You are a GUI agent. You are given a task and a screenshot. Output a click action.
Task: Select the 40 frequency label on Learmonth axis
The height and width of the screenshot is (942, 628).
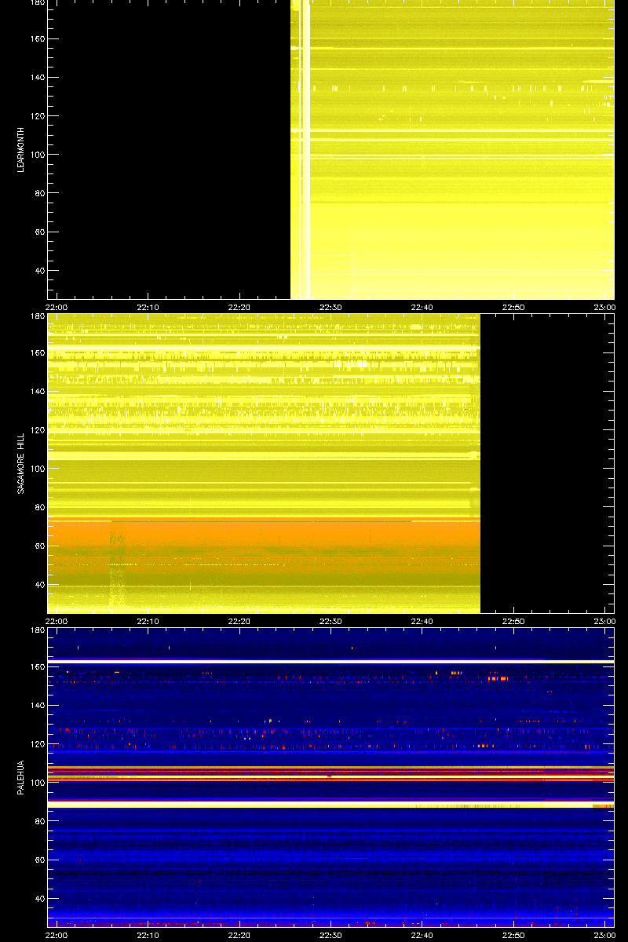(x=39, y=271)
